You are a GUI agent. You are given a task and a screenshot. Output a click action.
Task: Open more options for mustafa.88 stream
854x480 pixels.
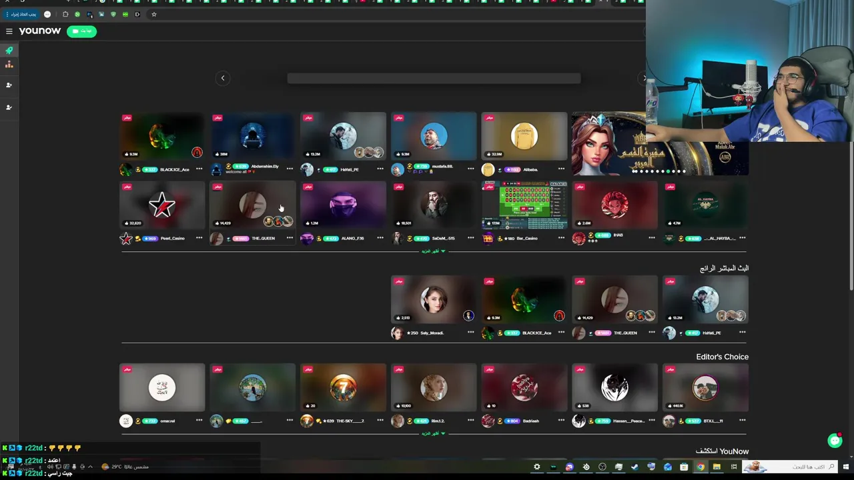471,169
